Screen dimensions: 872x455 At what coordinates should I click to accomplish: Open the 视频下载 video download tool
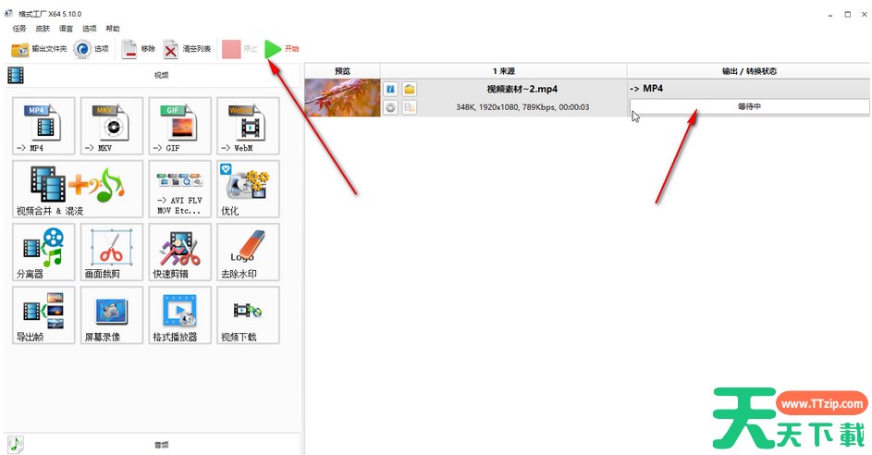(x=248, y=315)
